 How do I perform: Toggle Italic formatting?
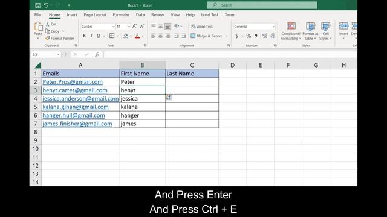(x=91, y=36)
